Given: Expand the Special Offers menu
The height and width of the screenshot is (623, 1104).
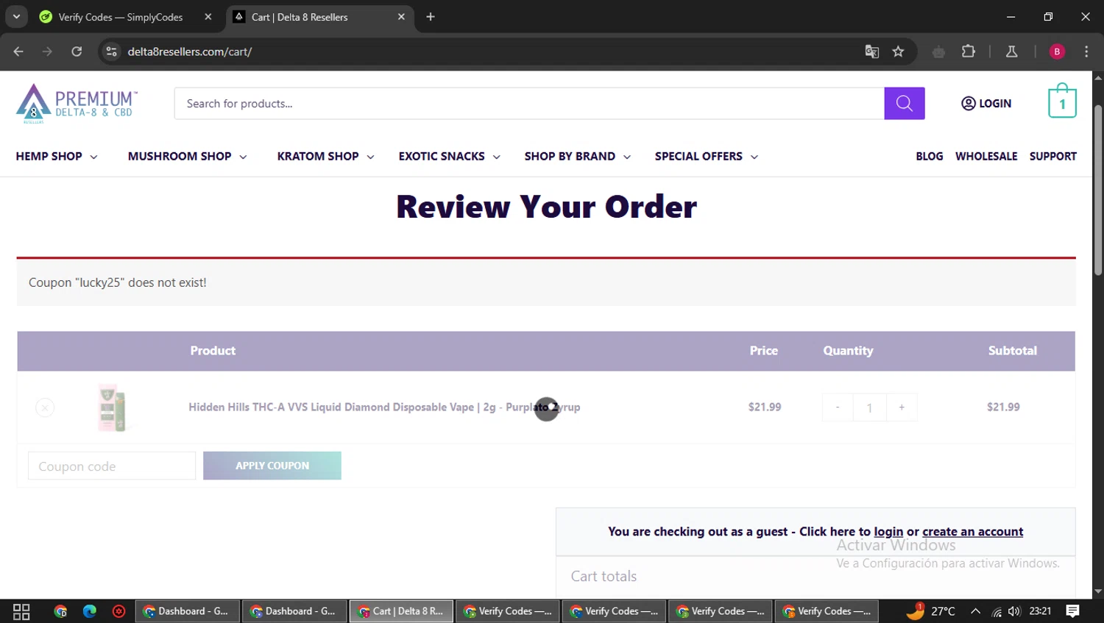Looking at the screenshot, I should click(x=706, y=157).
